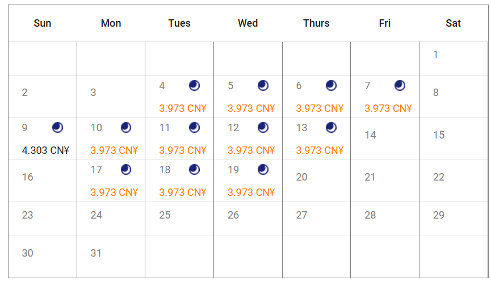This screenshot has width=491, height=285.
Task: Click the moon icon on day 7
Action: pos(400,86)
